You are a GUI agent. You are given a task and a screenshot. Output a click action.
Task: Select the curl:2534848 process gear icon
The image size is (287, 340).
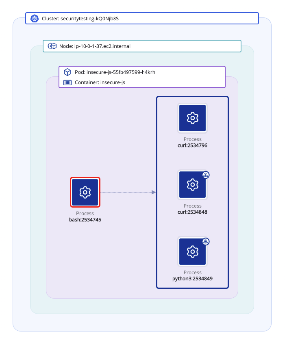192,185
